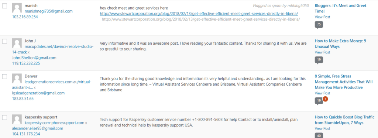The width and height of the screenshot is (378, 138).
Task: Click manish's avatar placeholder image
Action: (x=17, y=8)
